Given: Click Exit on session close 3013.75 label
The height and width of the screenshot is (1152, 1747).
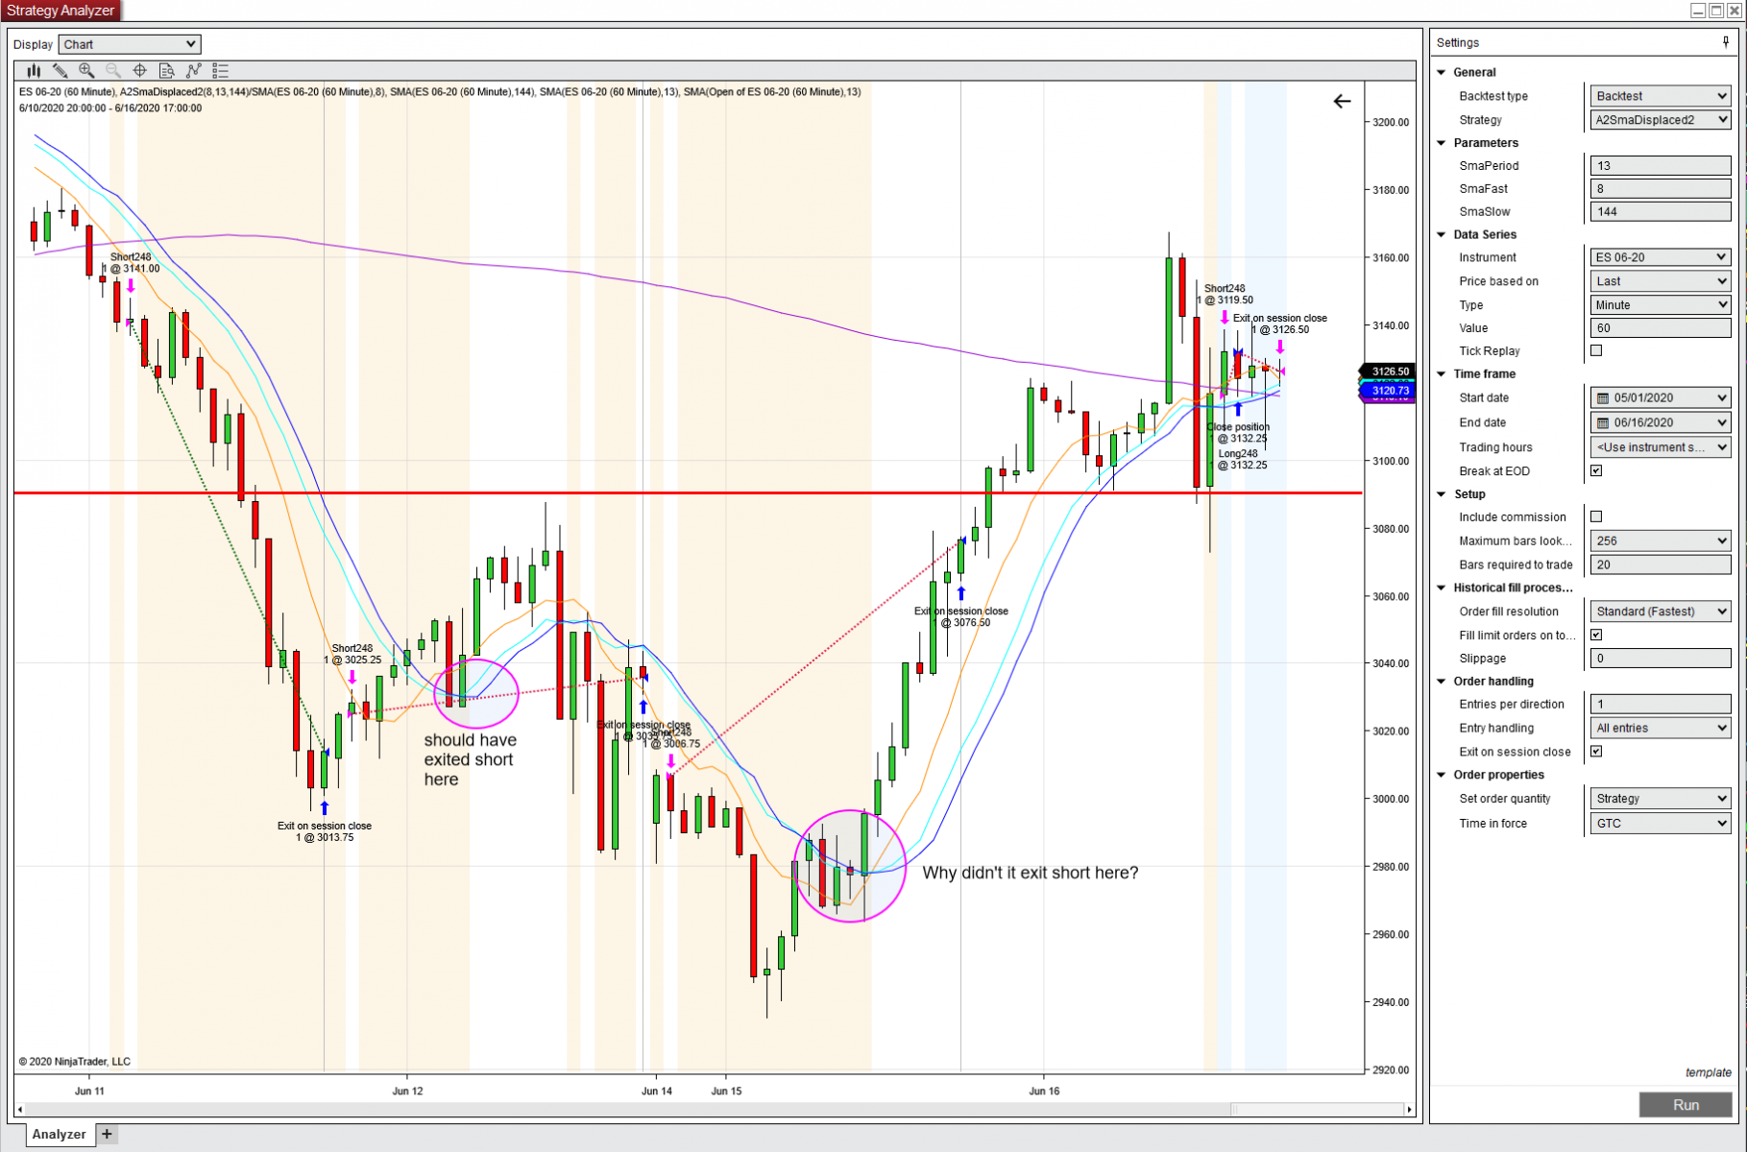Looking at the screenshot, I should [x=325, y=831].
